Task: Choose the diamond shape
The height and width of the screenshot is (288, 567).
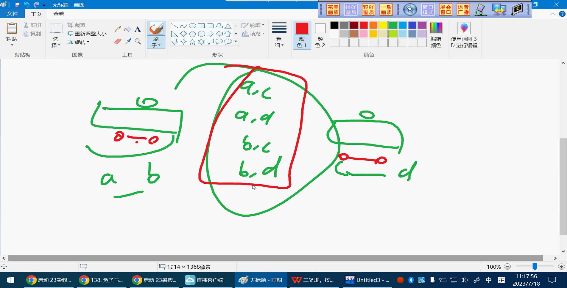Action: point(184,34)
